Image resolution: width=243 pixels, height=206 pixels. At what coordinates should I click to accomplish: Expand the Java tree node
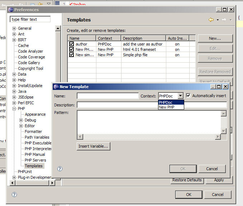click(14, 91)
